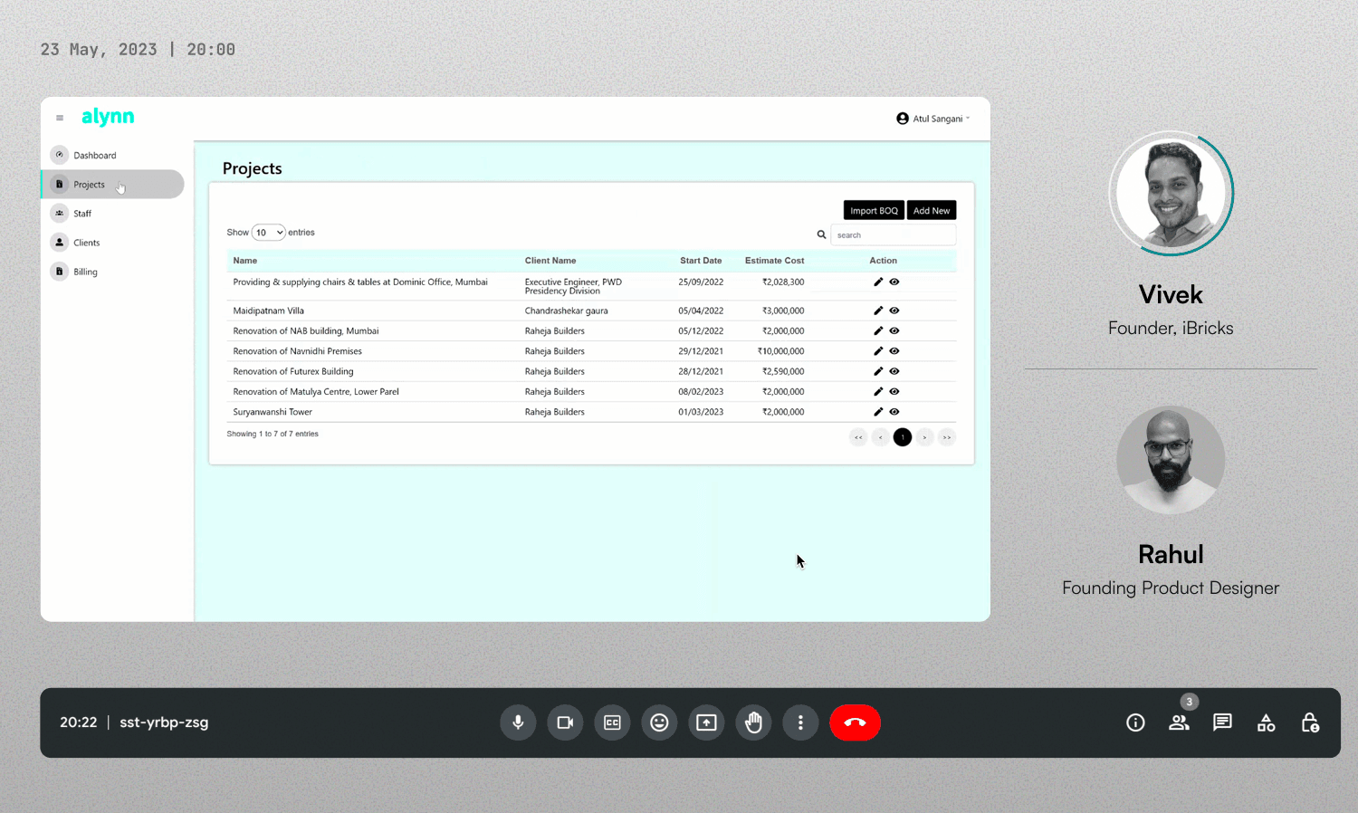This screenshot has height=813, width=1358.
Task: Raise hand in the meeting
Action: click(753, 722)
